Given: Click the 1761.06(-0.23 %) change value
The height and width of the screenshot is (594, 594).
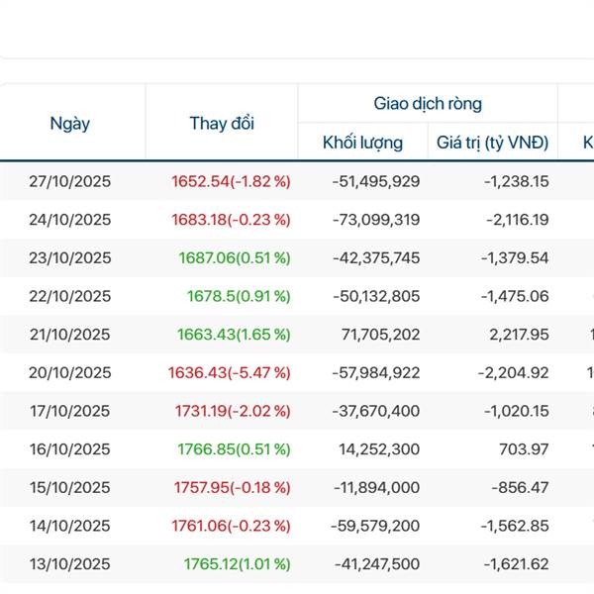Looking at the screenshot, I should click(231, 526).
